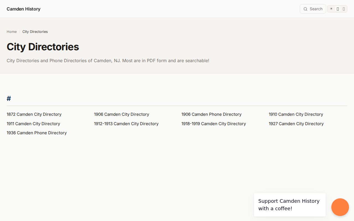Select the middle theme mode option

pyautogui.click(x=338, y=9)
